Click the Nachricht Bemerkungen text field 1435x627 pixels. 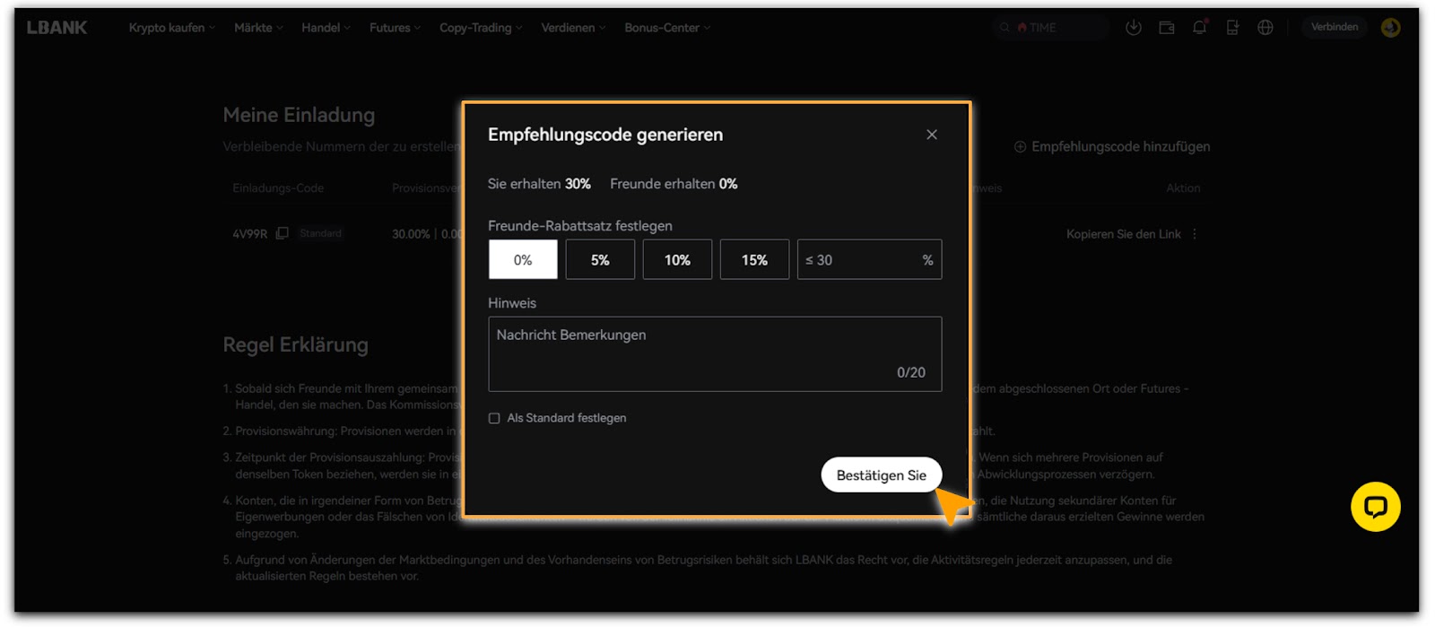pyautogui.click(x=715, y=353)
